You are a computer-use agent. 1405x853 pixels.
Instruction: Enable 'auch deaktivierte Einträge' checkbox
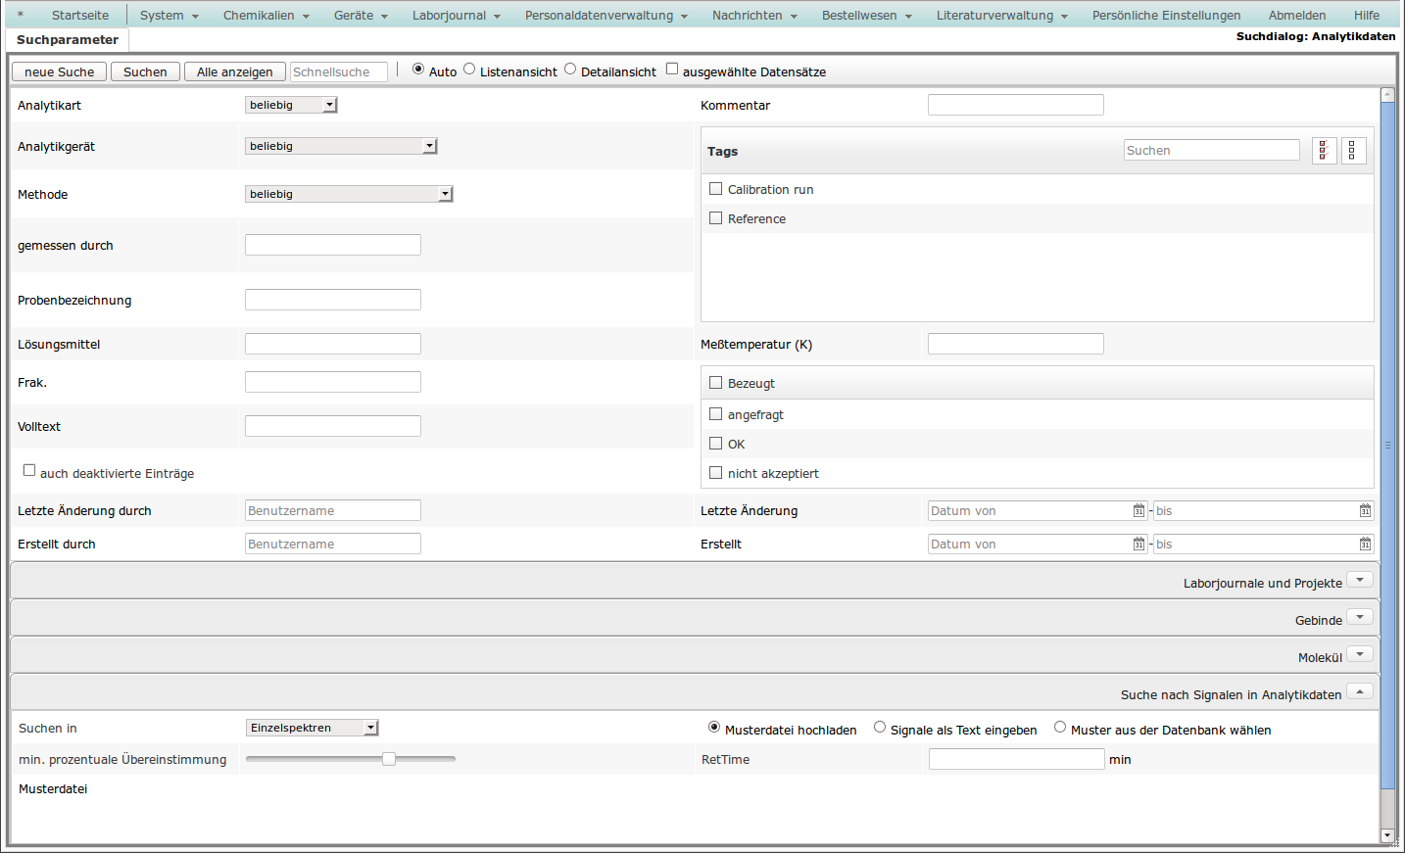(29, 471)
